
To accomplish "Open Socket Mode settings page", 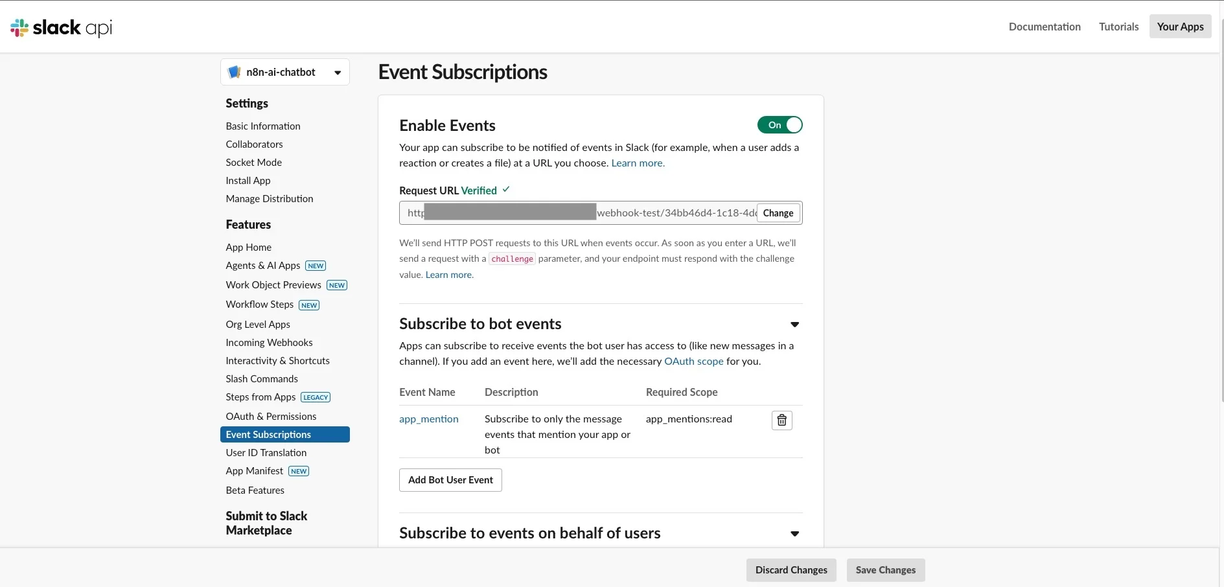I will pyautogui.click(x=253, y=163).
